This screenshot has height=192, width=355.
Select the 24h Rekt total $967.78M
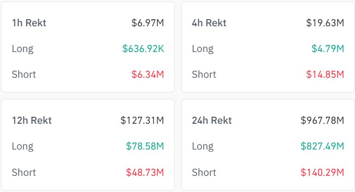322,120
